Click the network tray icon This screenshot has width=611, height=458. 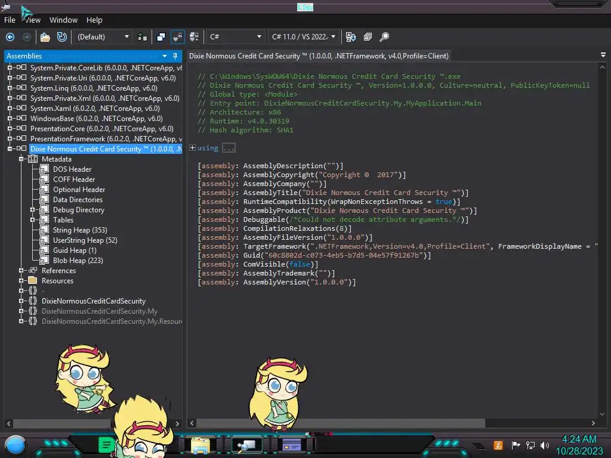(x=530, y=445)
